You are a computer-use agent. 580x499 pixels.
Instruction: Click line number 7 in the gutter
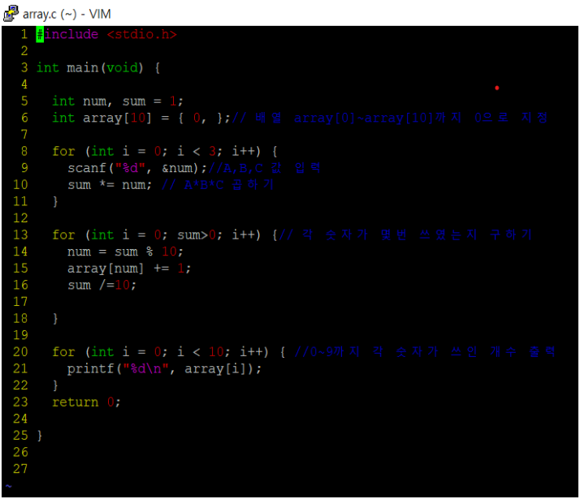point(24,135)
